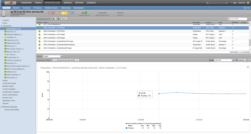The height and width of the screenshot is (134, 251).
Task: Open the ADVANCED menu
Action: click(91, 3)
